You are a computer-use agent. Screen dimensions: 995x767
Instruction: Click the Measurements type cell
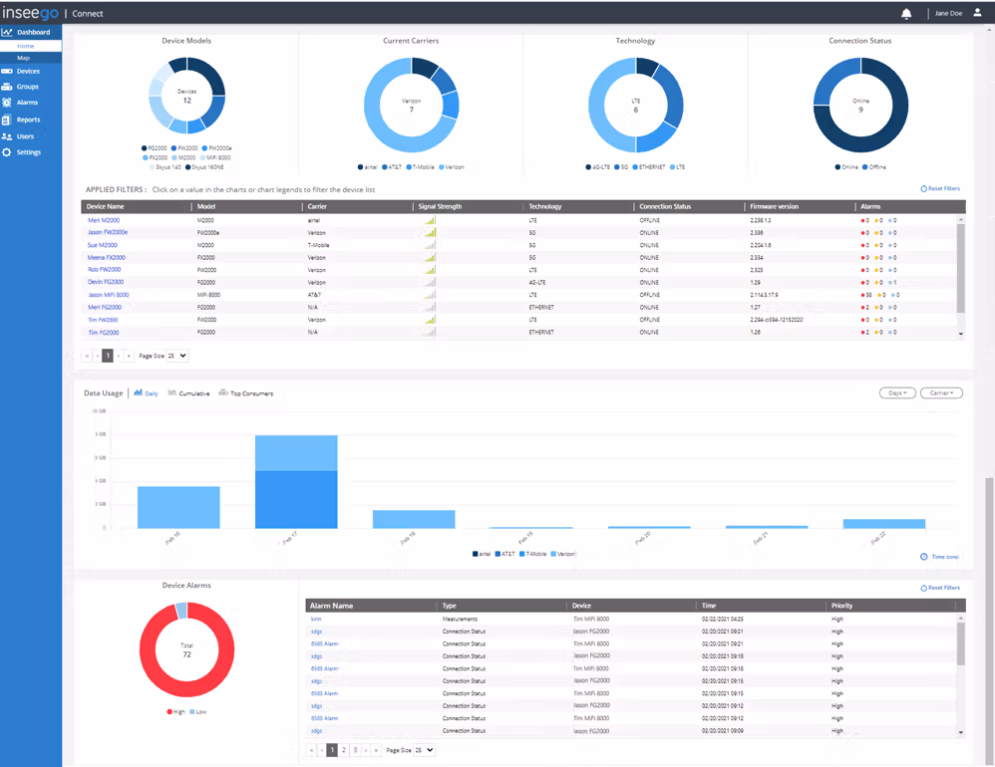click(460, 619)
